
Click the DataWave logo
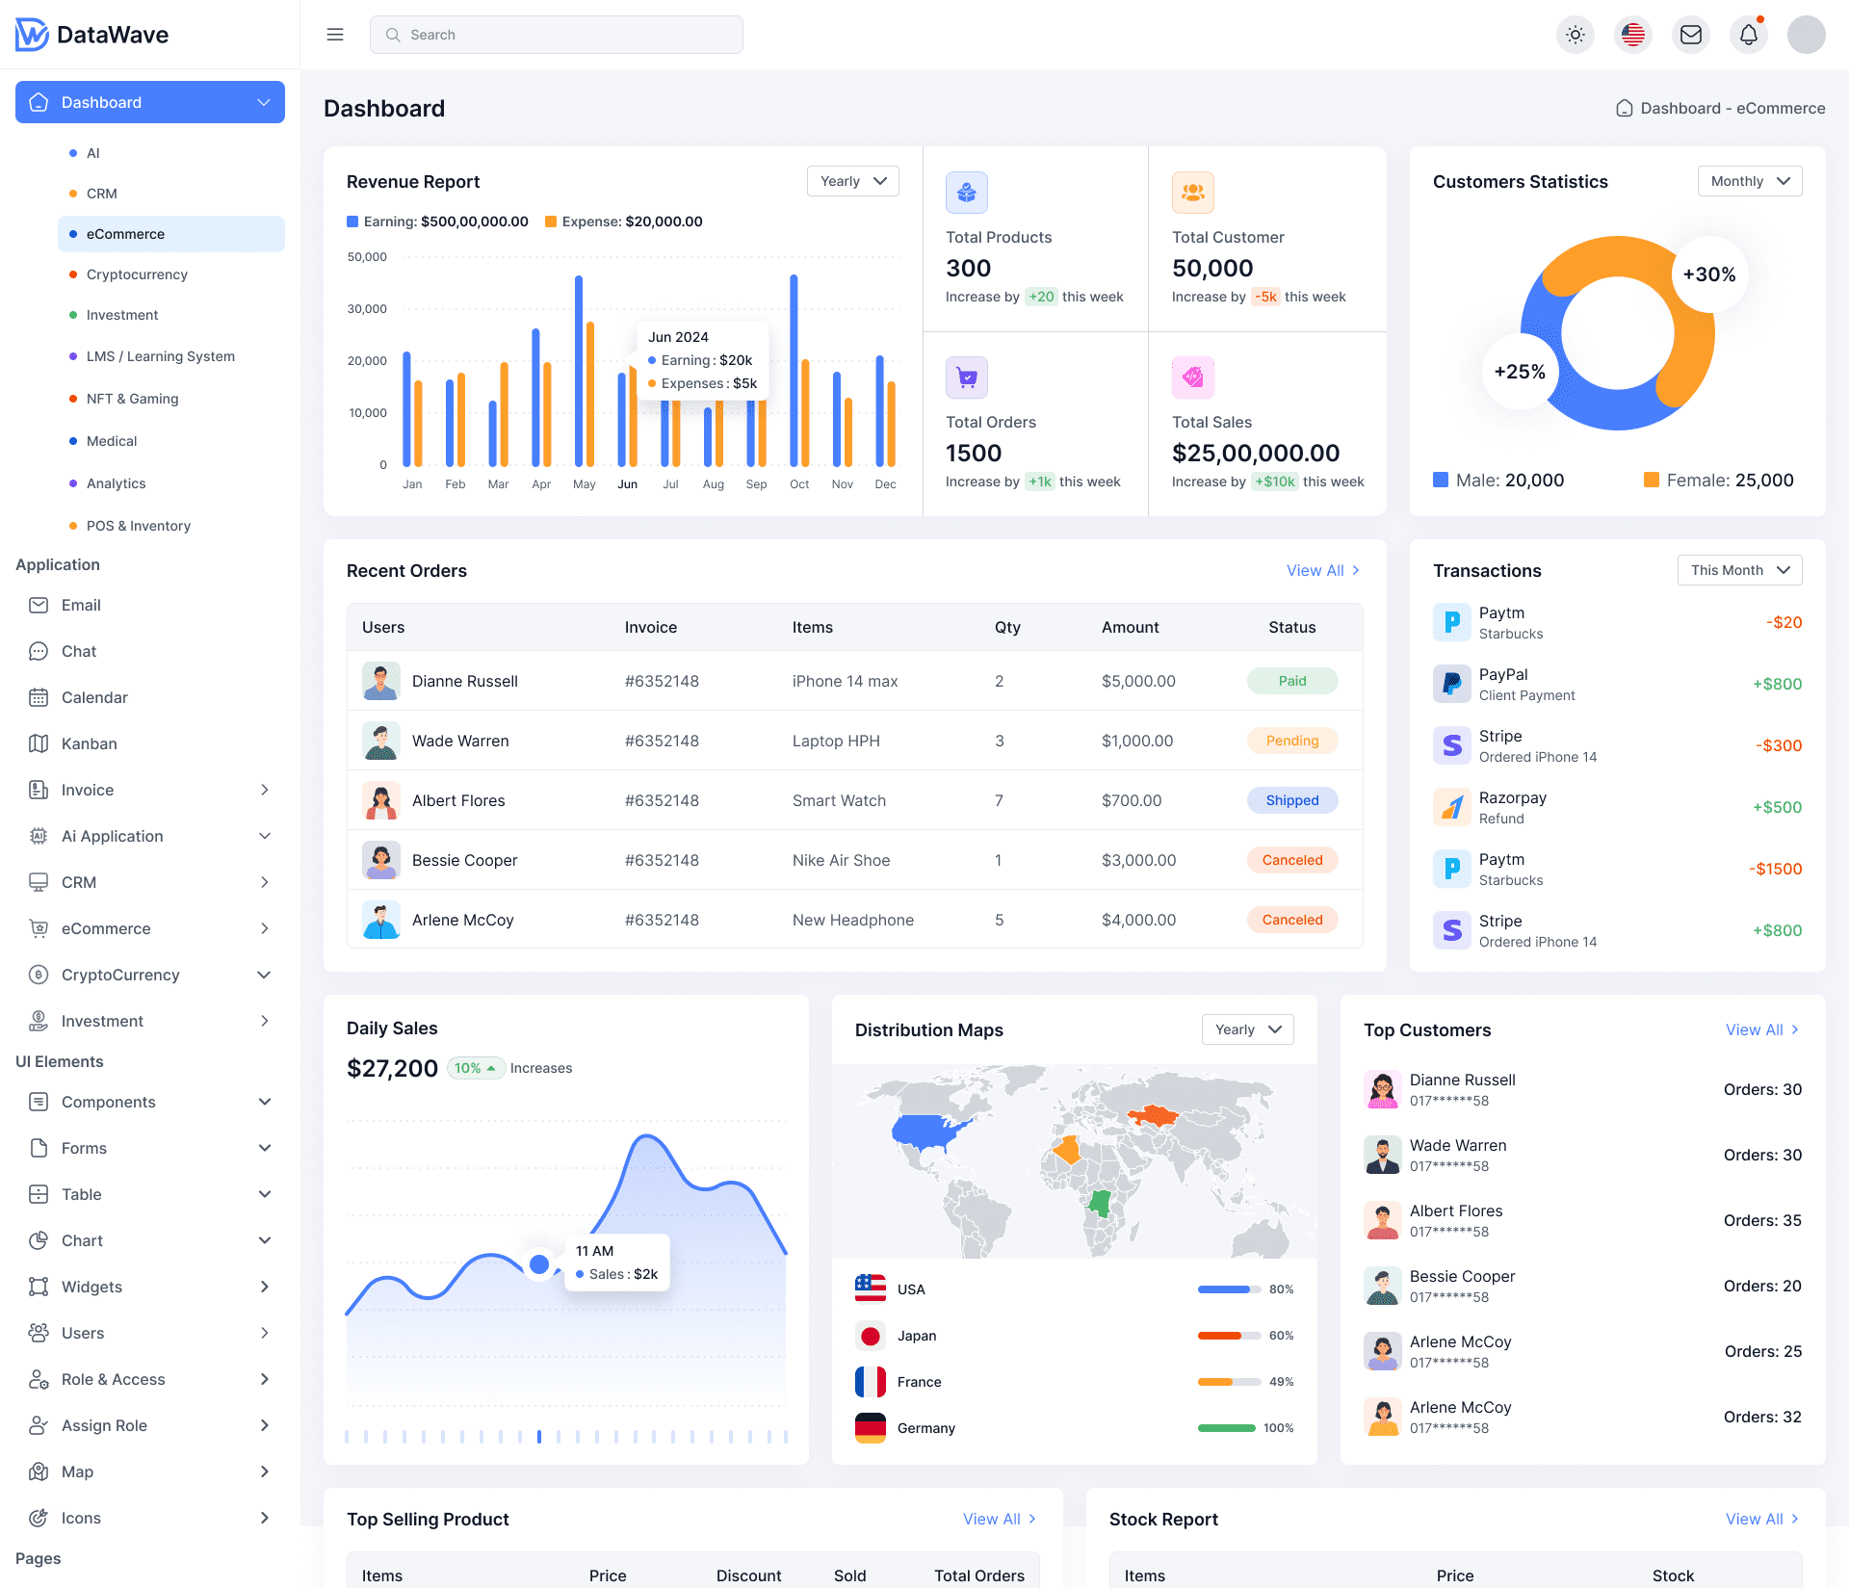click(91, 34)
